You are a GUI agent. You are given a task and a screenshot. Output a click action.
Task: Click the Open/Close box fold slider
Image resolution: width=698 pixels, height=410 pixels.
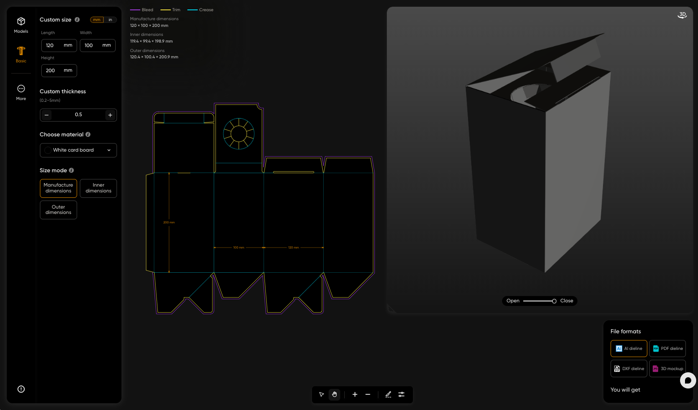click(539, 301)
